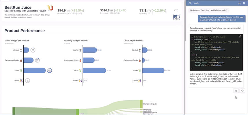Select the Juices bar in Gross Margin chart

click(35, 70)
